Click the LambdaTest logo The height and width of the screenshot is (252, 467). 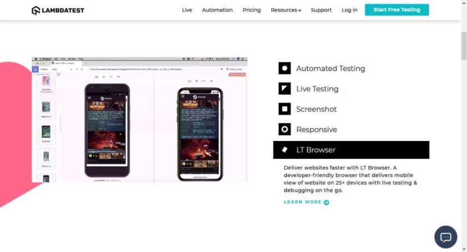click(x=58, y=11)
